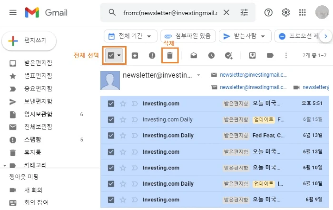
Task: Open the more options three-dot menu
Action: (x=286, y=55)
